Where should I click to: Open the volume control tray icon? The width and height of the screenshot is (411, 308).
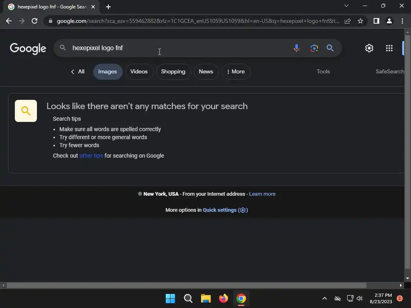(360, 298)
